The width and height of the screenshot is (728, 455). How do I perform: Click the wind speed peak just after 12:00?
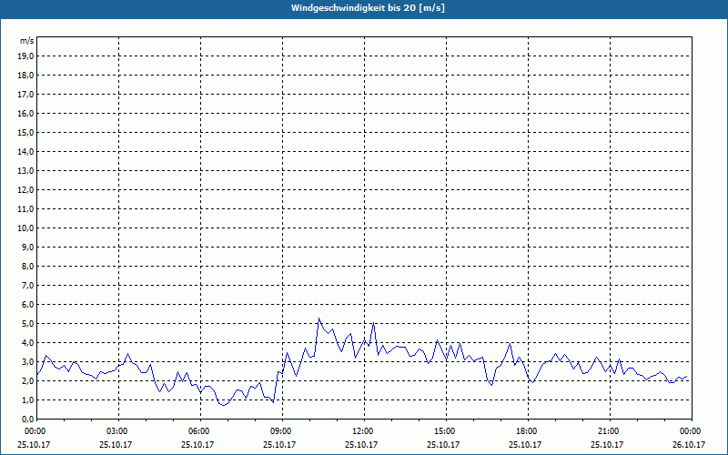373,323
